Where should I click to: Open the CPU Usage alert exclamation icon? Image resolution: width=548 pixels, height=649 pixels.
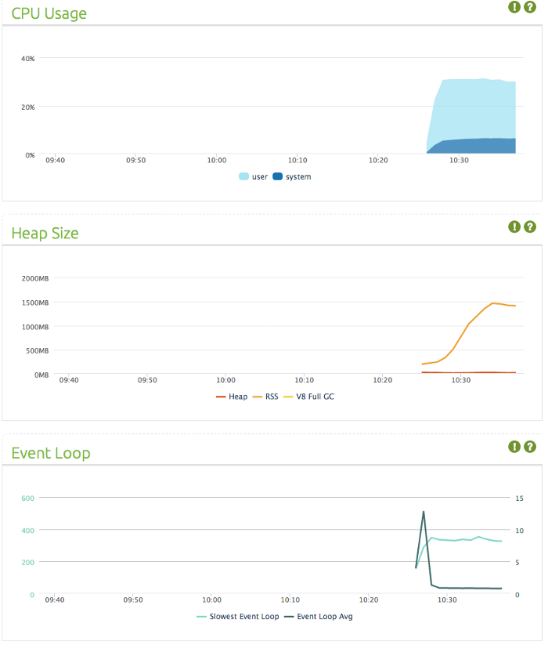514,7
